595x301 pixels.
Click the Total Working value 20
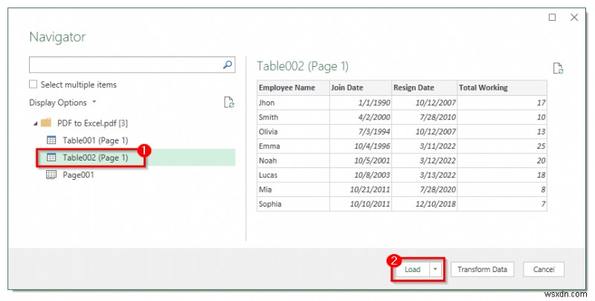(501, 161)
